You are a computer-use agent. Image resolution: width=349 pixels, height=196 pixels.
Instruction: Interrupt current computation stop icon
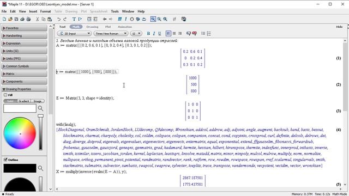(132, 19)
